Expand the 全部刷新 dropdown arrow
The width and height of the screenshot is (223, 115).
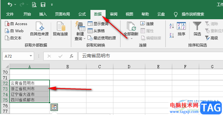pyautogui.click(x=131, y=38)
